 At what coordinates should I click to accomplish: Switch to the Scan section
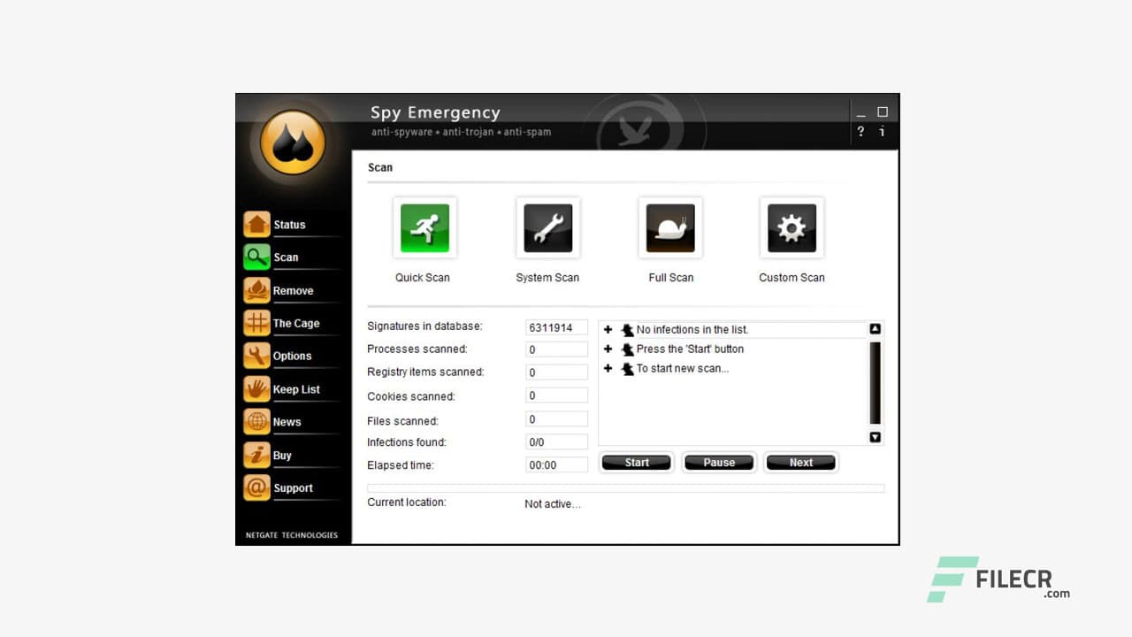click(x=256, y=257)
